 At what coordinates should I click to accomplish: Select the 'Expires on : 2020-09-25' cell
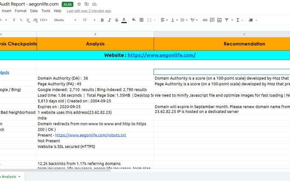[x=95, y=106]
